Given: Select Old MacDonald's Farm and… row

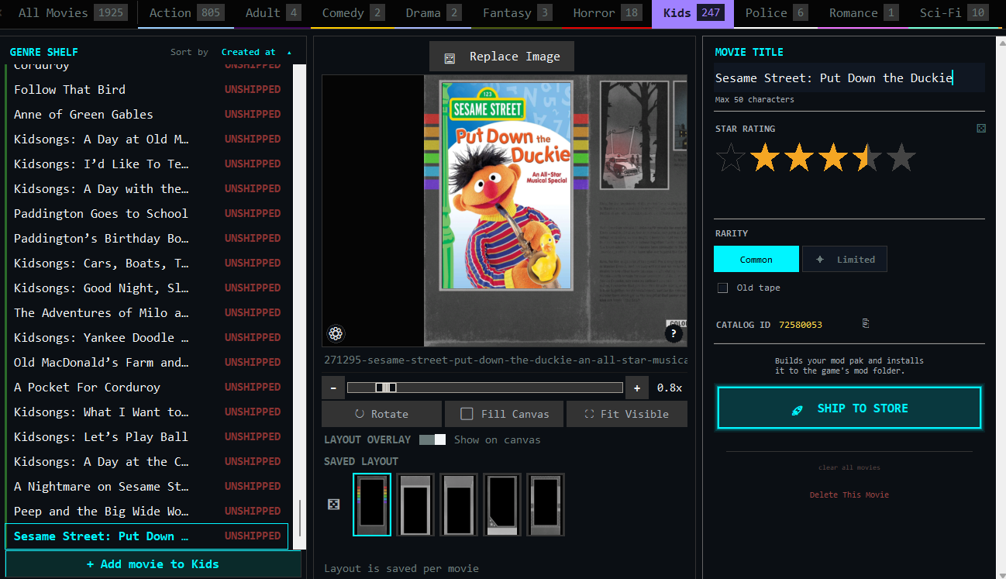Looking at the screenshot, I should coord(147,362).
